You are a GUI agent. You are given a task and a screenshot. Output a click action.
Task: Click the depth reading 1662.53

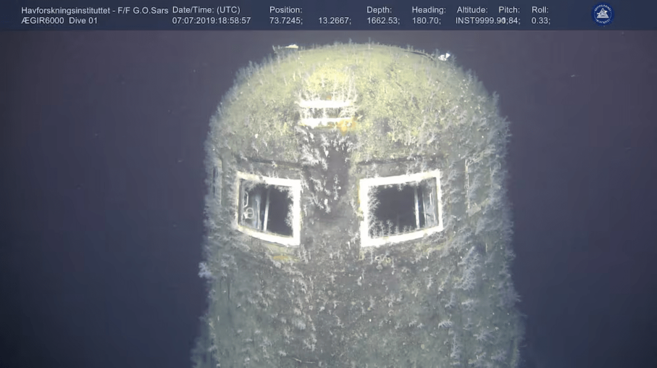[x=383, y=20]
